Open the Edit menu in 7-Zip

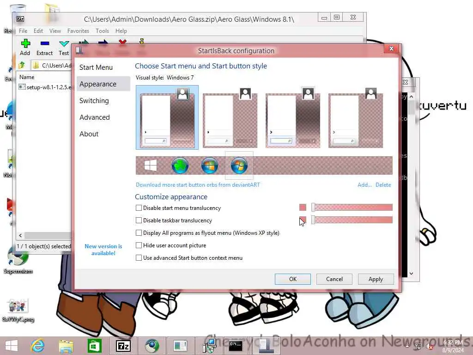38,31
